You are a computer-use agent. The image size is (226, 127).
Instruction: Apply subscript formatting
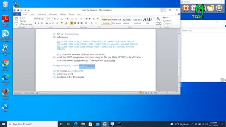click(x=50, y=23)
